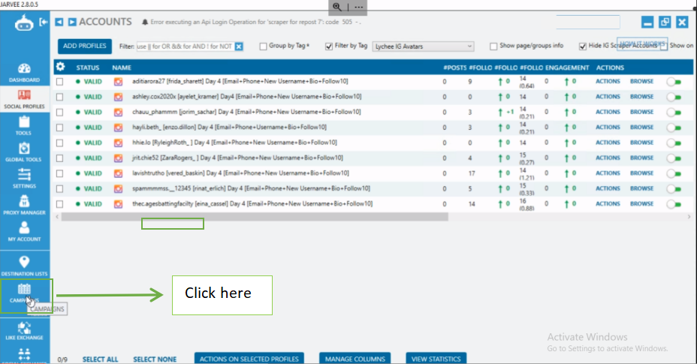Screen dimensions: 697x364
Task: Click the scrollbar right arrow
Action: point(689,217)
